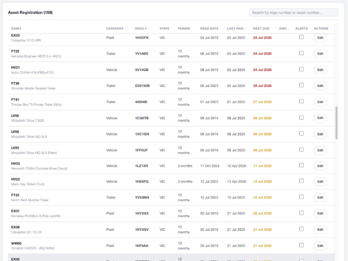The height and width of the screenshot is (261, 348).
Task: Edit EX08 Caterpillar 301.7D CR
Action: point(320,230)
